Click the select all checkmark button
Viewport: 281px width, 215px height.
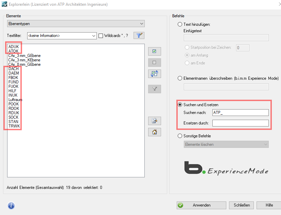pyautogui.click(x=154, y=51)
